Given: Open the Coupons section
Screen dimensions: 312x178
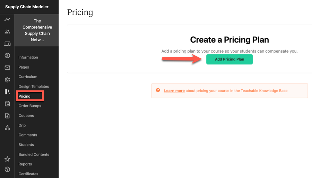Looking at the screenshot, I should coord(26,116).
